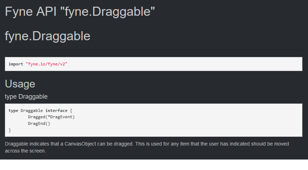
Task: Click the word Draggable in the interface declaration
Action: (x=32, y=111)
